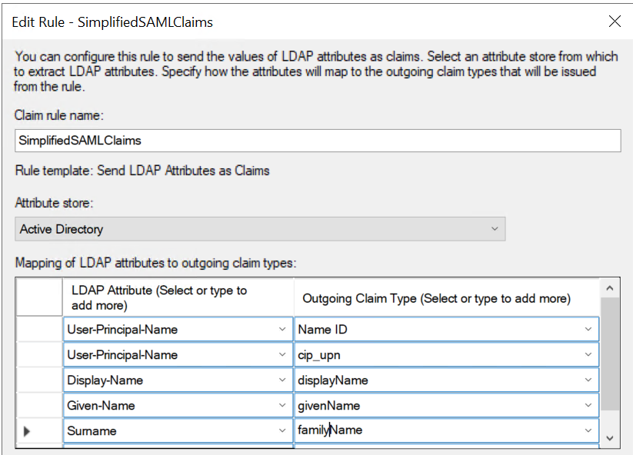The height and width of the screenshot is (455, 633).
Task: Select the Surname row using its row arrow
Action: pyautogui.click(x=28, y=431)
